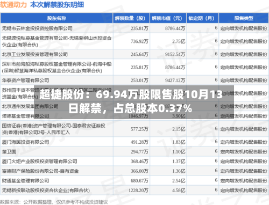Click 235.81万 in the 无锡市云林金投 row
This screenshot has height=205, width=269.
[139, 28]
